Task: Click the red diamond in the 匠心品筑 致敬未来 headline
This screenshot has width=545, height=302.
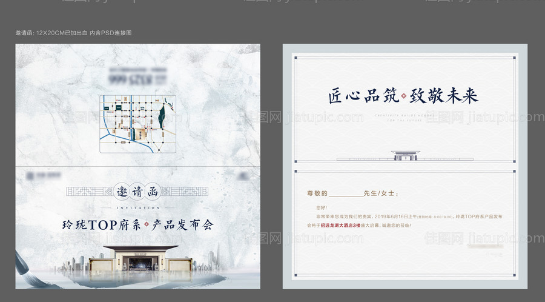Action: 405,97
